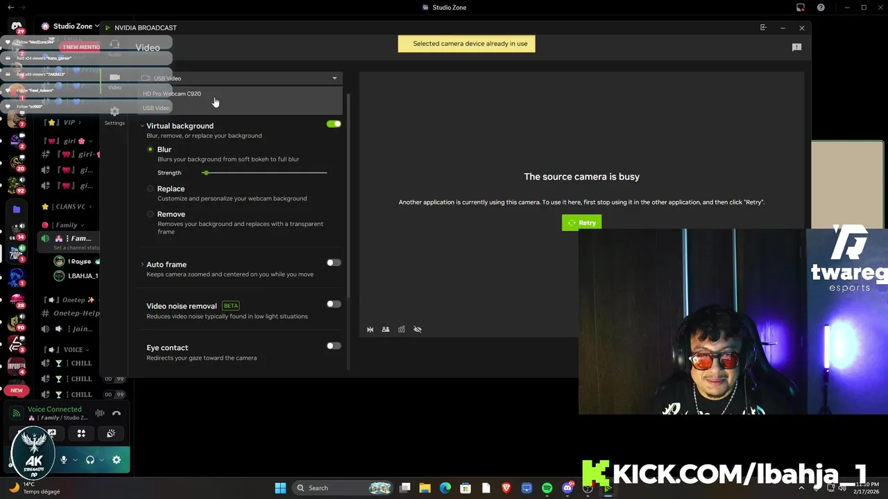The width and height of the screenshot is (888, 499).
Task: Open the feedback chat icon in NVIDIA Broadcast
Action: (x=796, y=47)
